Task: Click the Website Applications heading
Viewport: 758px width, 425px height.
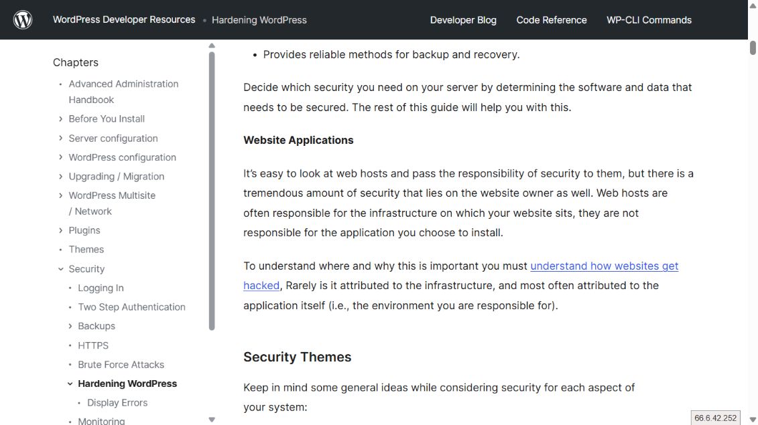Action: tap(298, 140)
